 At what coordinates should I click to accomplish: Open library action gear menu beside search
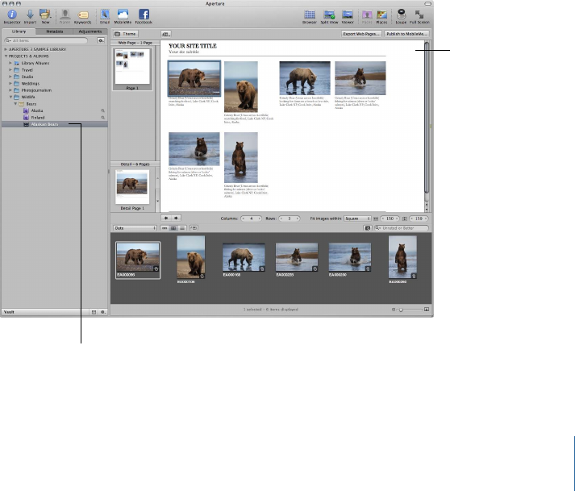tap(101, 40)
